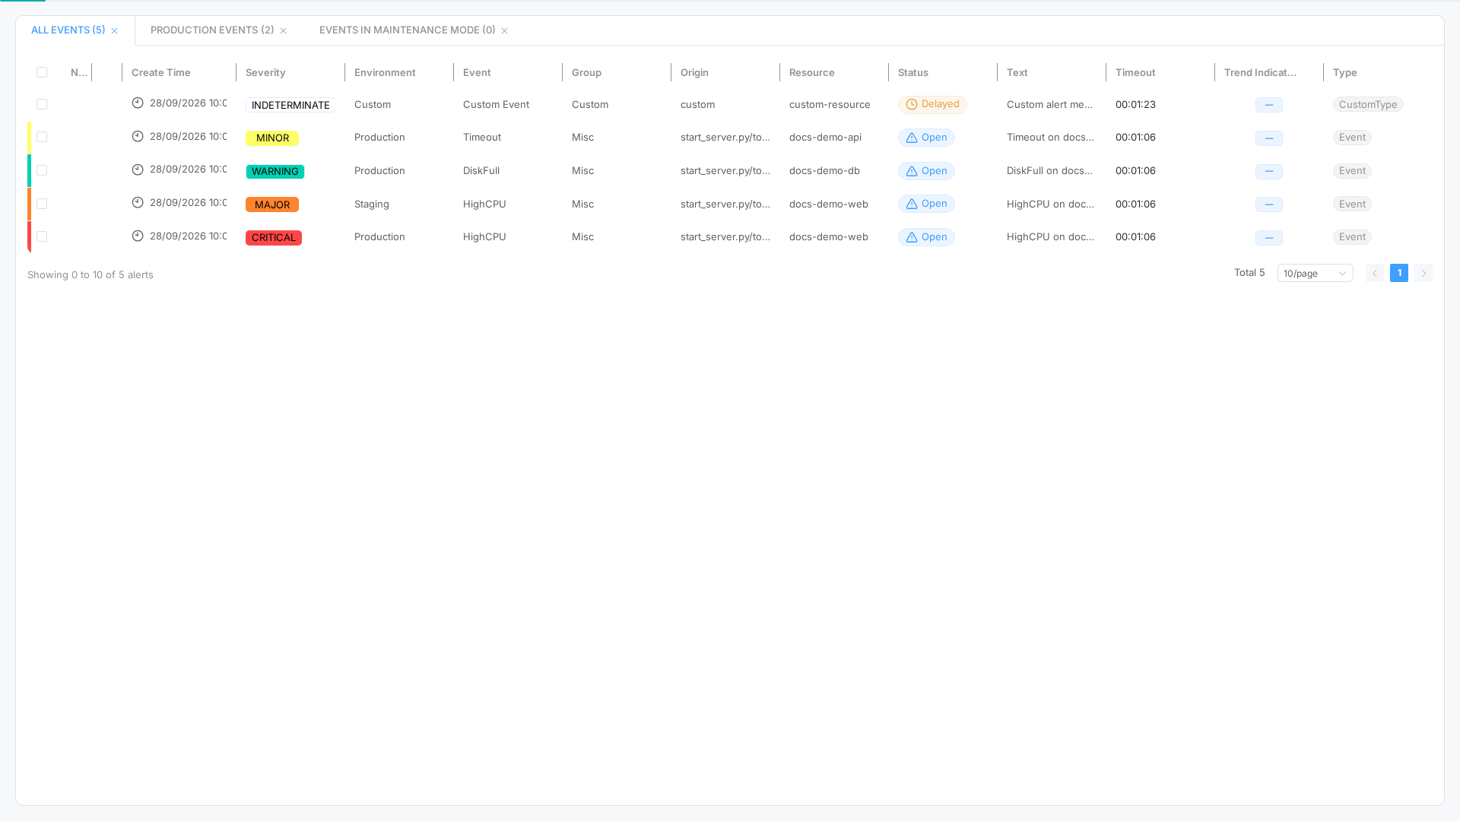
Task: Click the CustomType type tag
Action: click(x=1368, y=104)
